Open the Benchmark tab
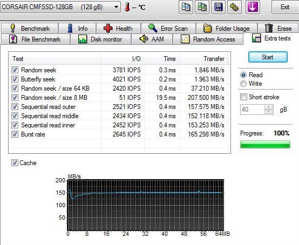Image resolution: width=299 pixels, height=245 pixels. [30, 29]
